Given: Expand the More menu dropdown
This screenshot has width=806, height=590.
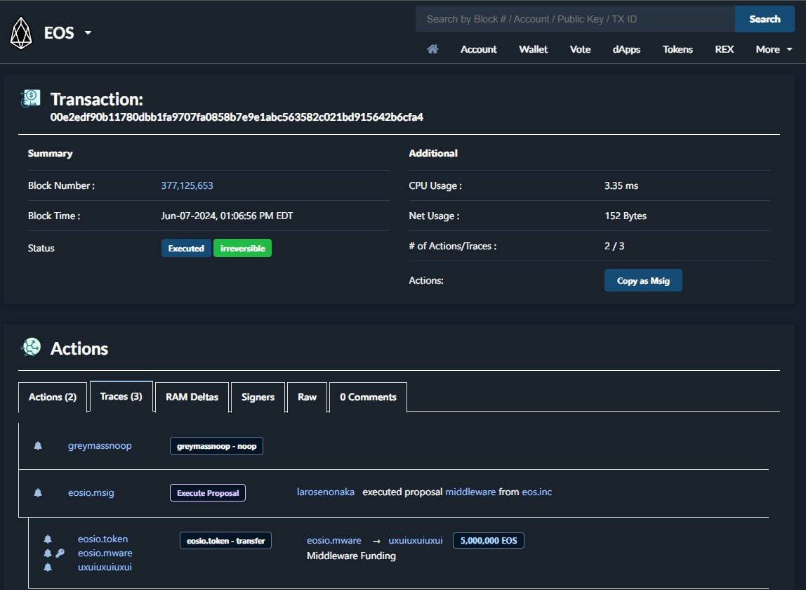Looking at the screenshot, I should coord(774,49).
